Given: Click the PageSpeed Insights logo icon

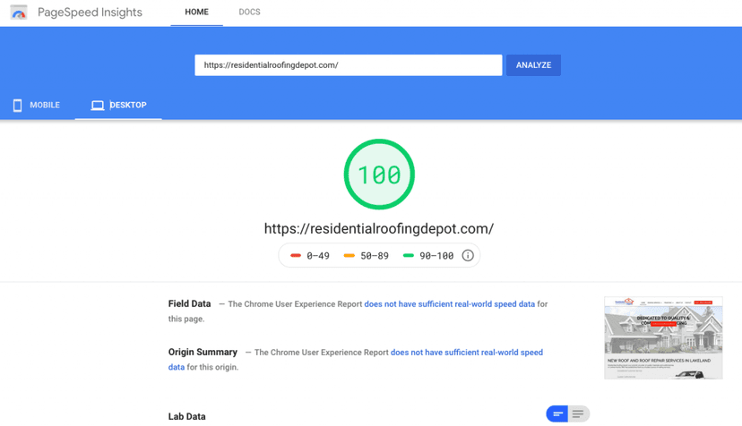Looking at the screenshot, I should 19,13.
